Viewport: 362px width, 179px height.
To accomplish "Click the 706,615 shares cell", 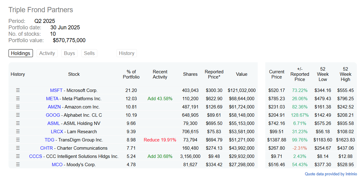I will (x=190, y=132).
